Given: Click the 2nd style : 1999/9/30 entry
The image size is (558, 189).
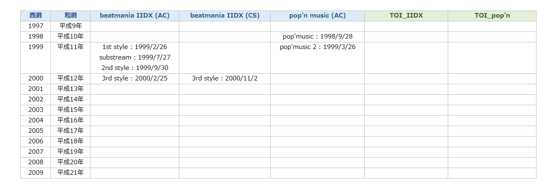Looking at the screenshot, I should tap(135, 68).
